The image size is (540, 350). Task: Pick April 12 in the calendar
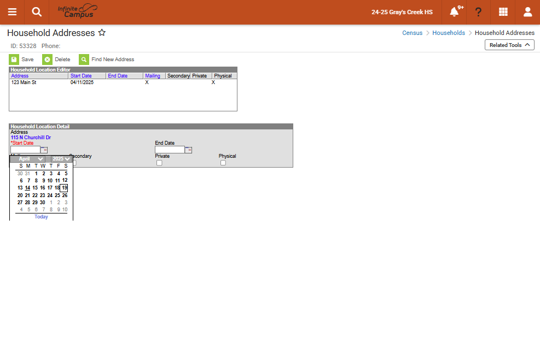coord(65,180)
